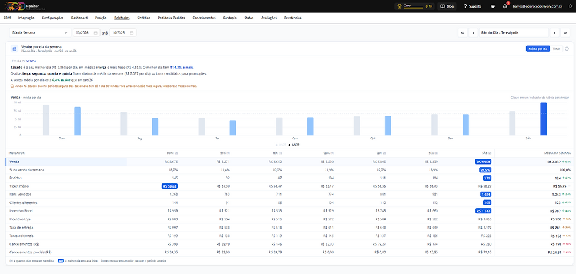The image size is (576, 274).
Task: Open the Ouro trophy level badge
Action: (x=414, y=6)
